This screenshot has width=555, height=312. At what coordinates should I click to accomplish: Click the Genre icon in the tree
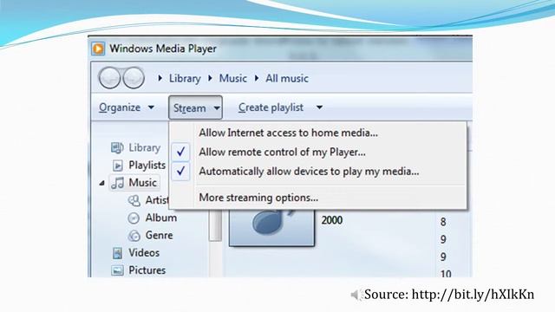click(134, 235)
